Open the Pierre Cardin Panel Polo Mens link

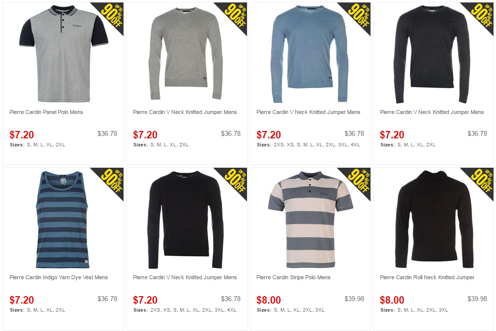[46, 112]
